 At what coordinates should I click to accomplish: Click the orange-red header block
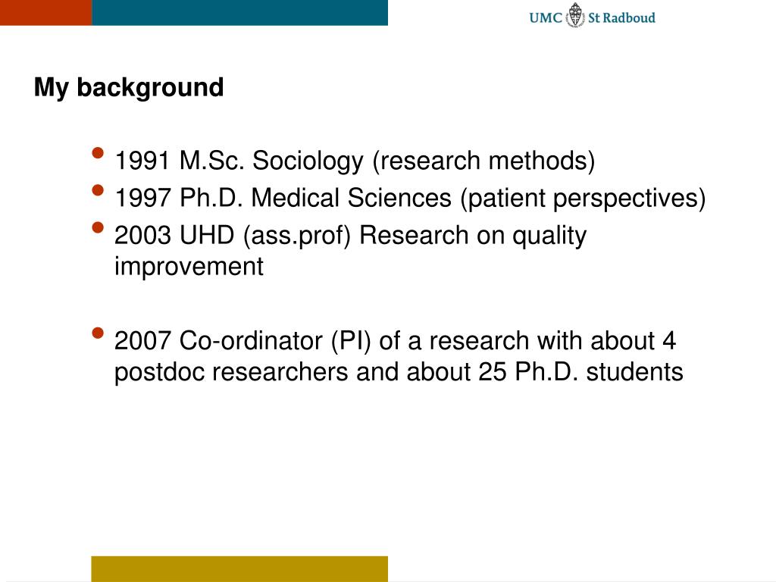pyautogui.click(x=45, y=12)
